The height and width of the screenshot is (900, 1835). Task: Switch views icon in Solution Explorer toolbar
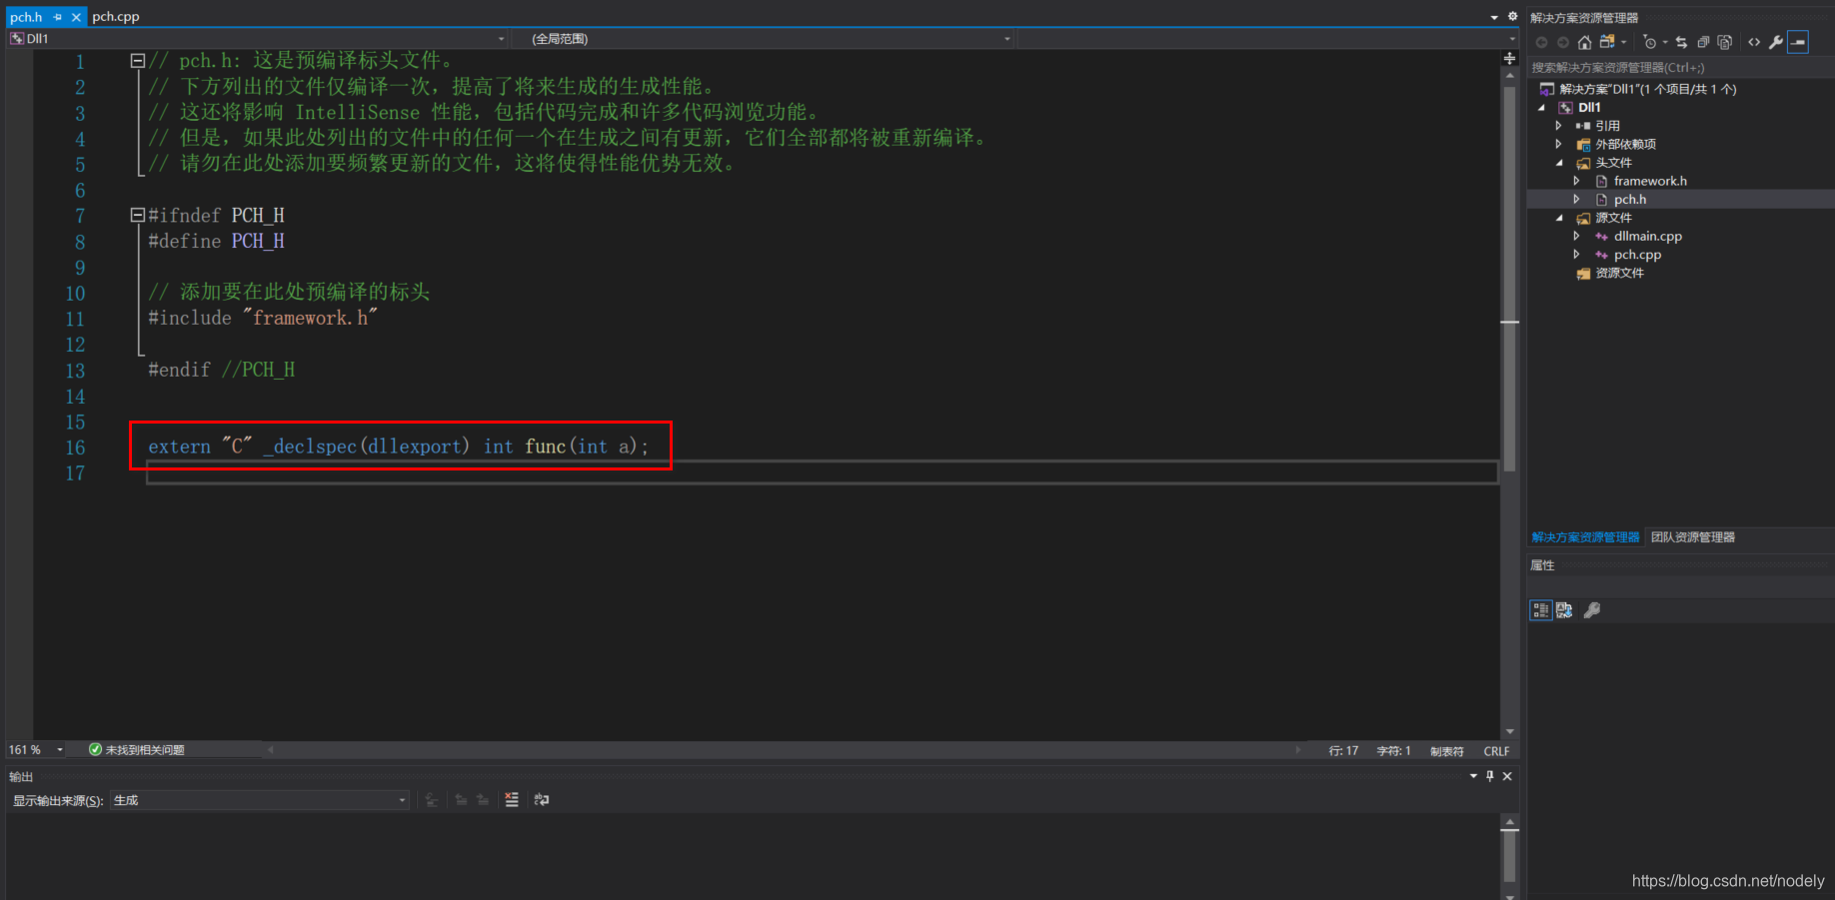1606,42
